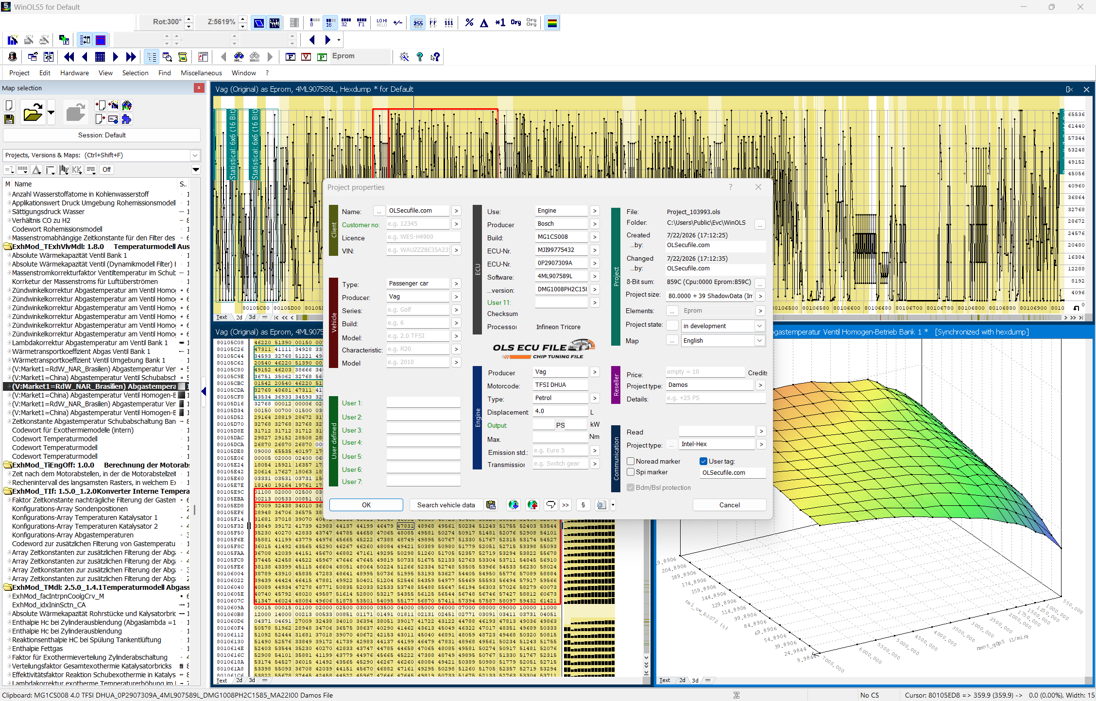Click the rainbow color palette toolbar icon

click(x=552, y=23)
